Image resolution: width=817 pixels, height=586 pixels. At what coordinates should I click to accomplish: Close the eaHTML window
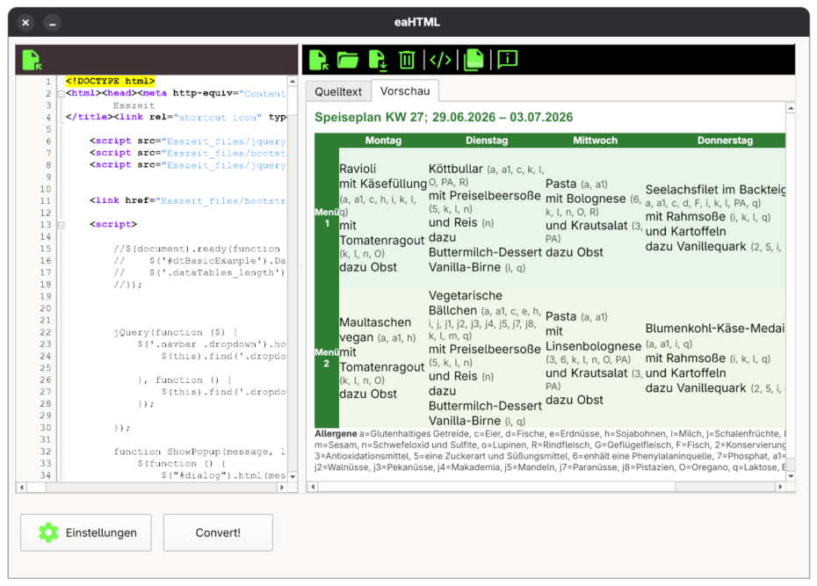click(25, 22)
